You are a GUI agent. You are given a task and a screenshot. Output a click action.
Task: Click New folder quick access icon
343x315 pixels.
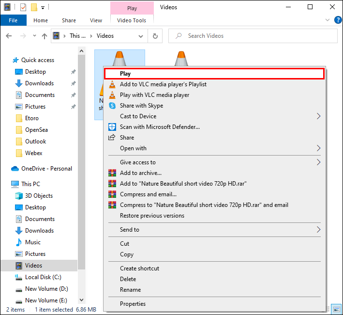pyautogui.click(x=34, y=7)
